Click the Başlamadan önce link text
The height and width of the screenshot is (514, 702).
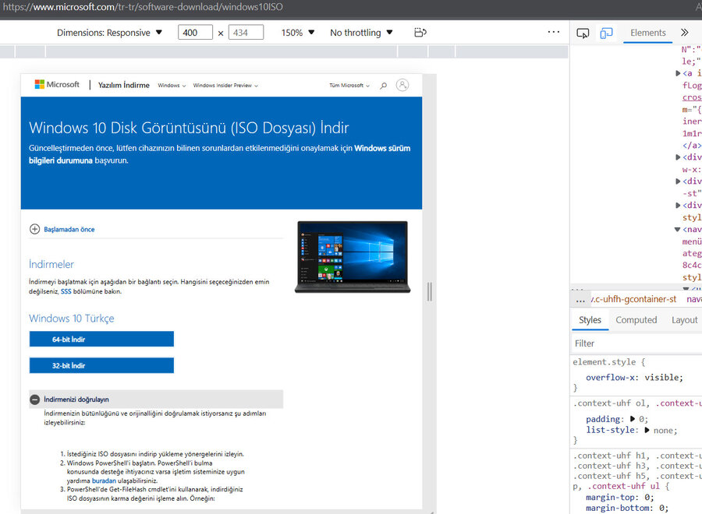pyautogui.click(x=69, y=229)
